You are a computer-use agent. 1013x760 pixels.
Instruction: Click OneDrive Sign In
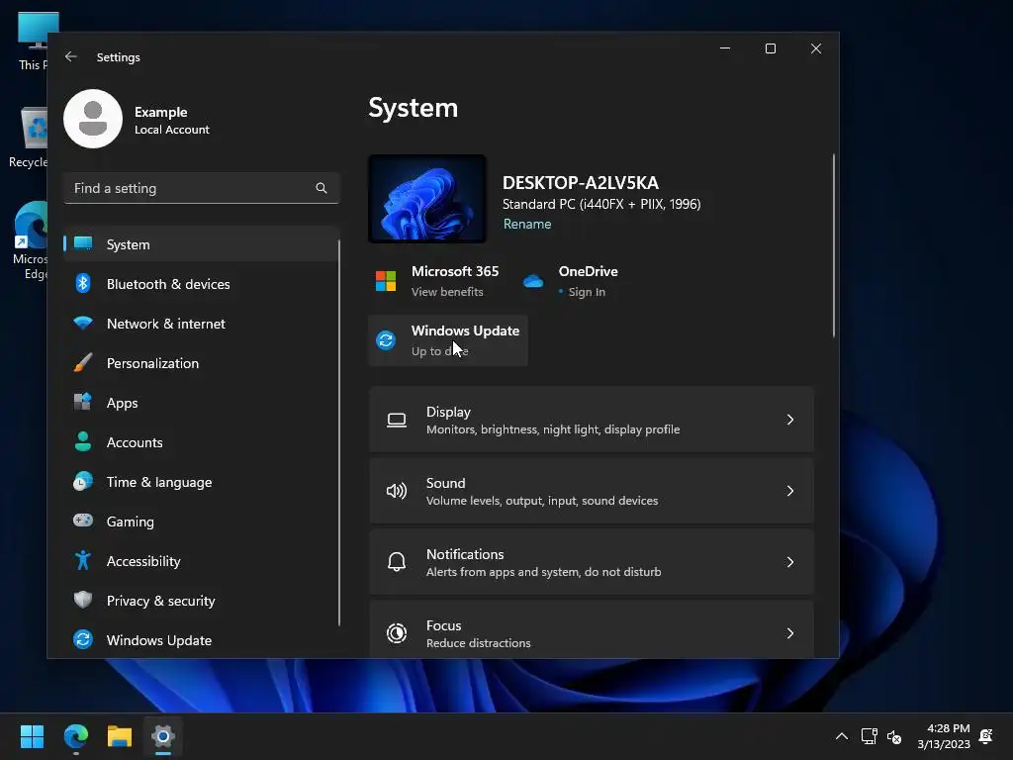(587, 292)
